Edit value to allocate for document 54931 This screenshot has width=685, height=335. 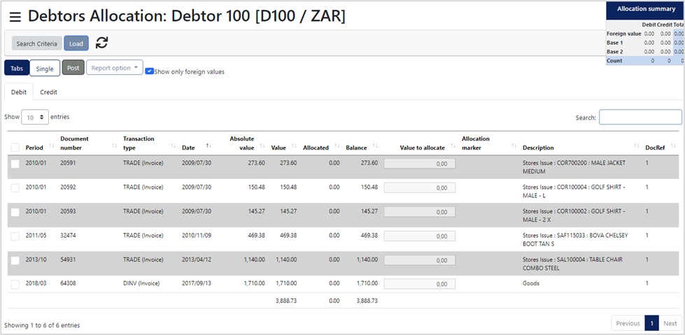[420, 260]
